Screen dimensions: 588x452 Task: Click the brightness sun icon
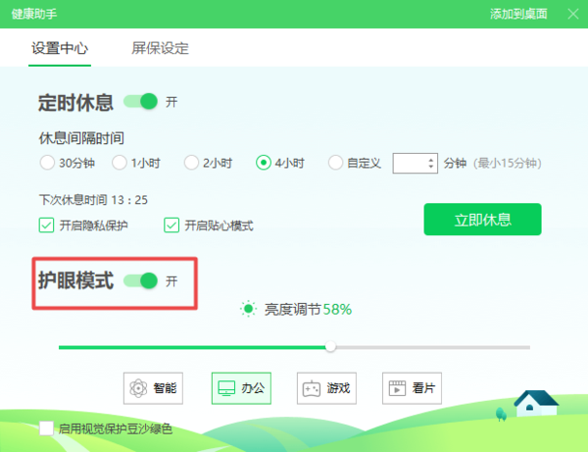[x=249, y=310]
